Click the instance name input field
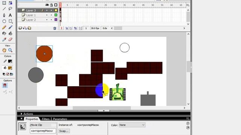Viewport: 241px width, 135px height. click(x=43, y=131)
